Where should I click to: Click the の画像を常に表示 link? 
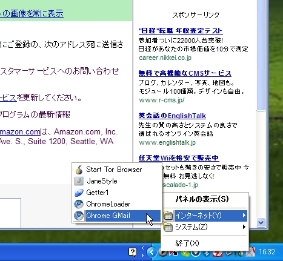(32, 14)
